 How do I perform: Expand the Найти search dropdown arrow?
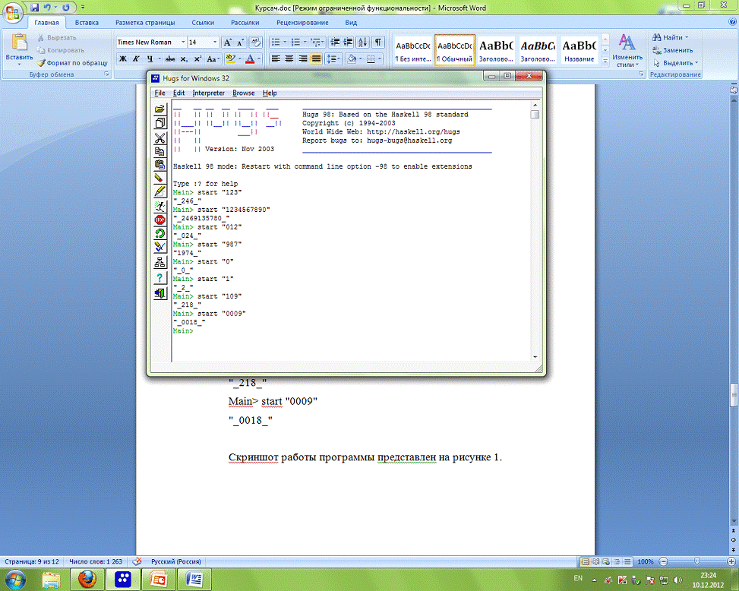pos(687,37)
